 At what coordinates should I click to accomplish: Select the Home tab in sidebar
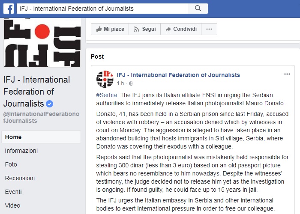pos(41,137)
